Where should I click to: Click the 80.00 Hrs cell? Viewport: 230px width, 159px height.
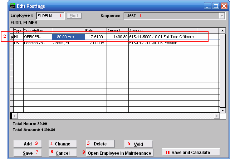click(68, 37)
